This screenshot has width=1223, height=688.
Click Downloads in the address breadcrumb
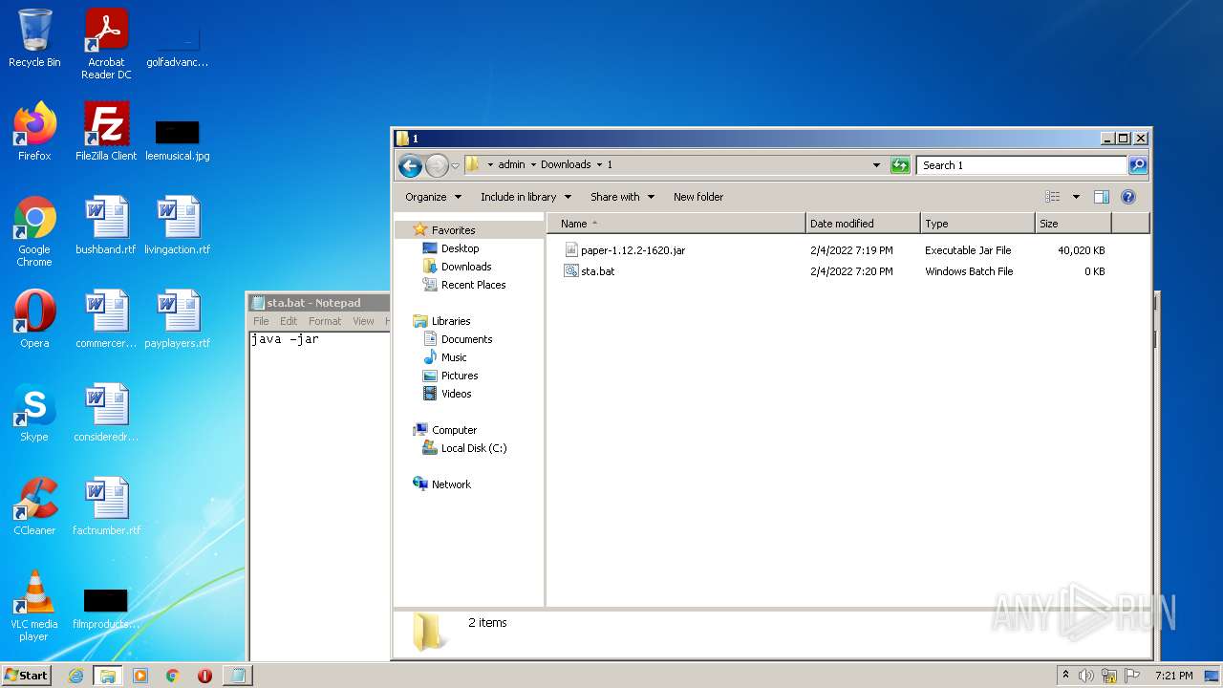tap(566, 164)
